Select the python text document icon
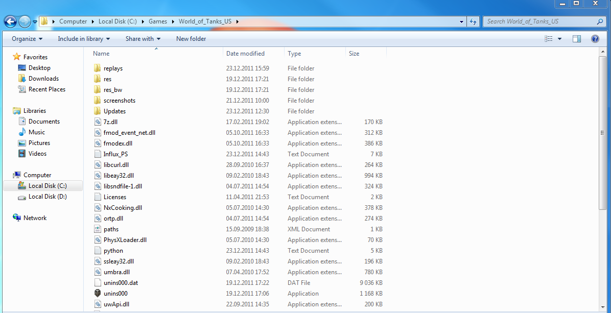This screenshot has width=611, height=313. (x=98, y=251)
